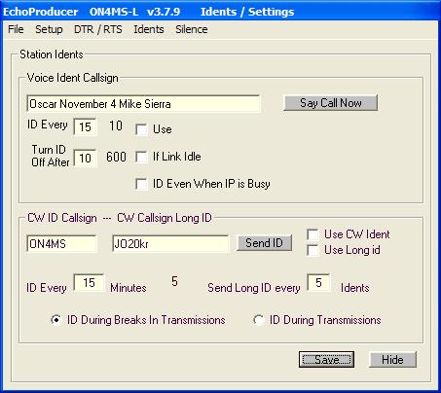The image size is (441, 393).
Task: Open the Idents menu
Action: (149, 29)
